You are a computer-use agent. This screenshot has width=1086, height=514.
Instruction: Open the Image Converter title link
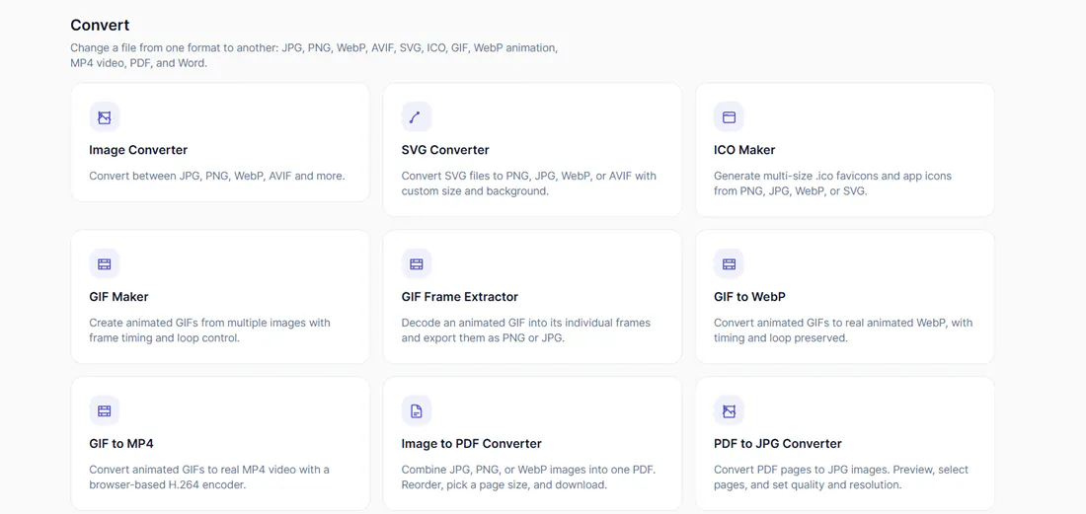138,150
